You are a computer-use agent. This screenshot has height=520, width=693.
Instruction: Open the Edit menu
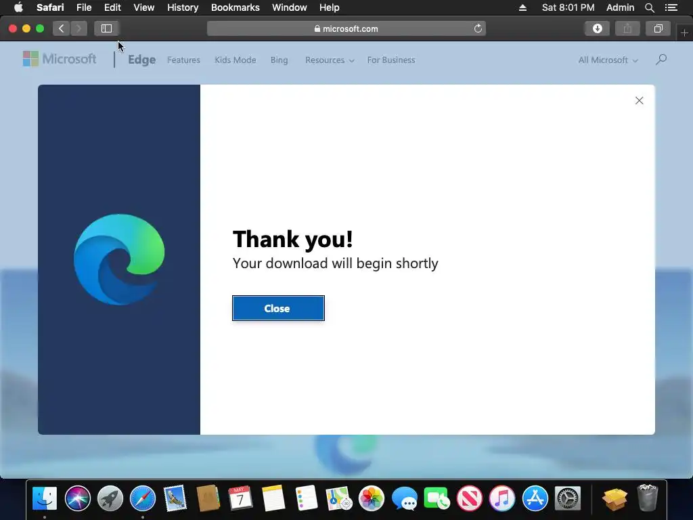112,7
